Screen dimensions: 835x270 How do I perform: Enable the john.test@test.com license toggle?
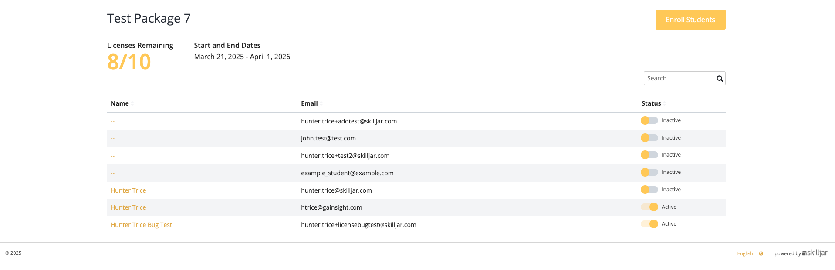click(649, 138)
